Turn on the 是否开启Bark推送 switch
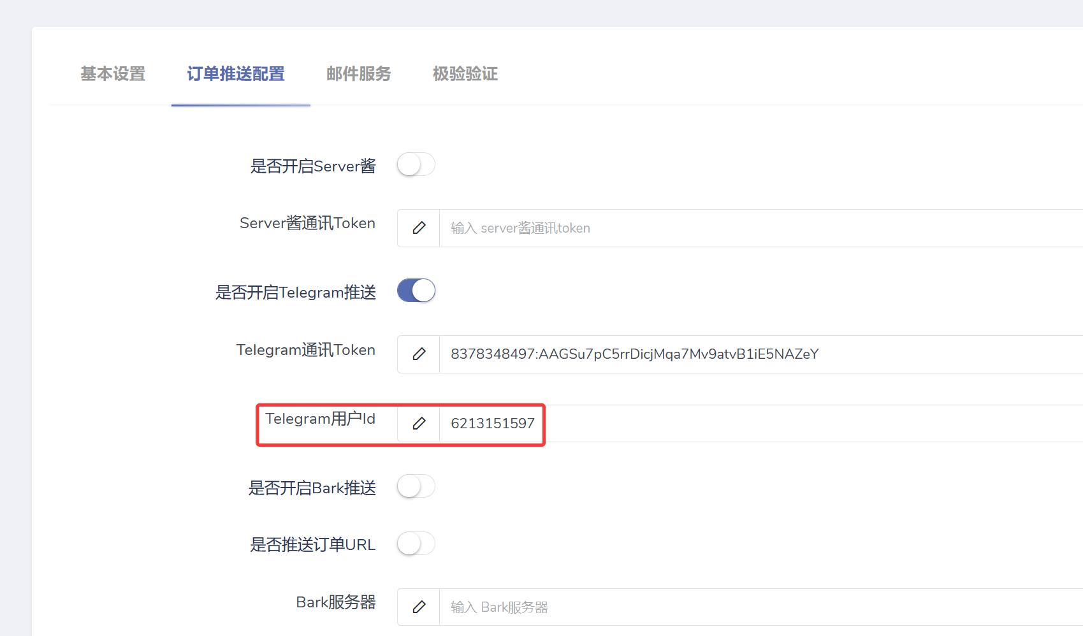Image resolution: width=1083 pixels, height=636 pixels. click(416, 486)
